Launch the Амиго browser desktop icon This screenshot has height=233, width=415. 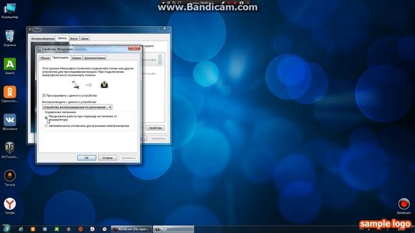[10, 66]
